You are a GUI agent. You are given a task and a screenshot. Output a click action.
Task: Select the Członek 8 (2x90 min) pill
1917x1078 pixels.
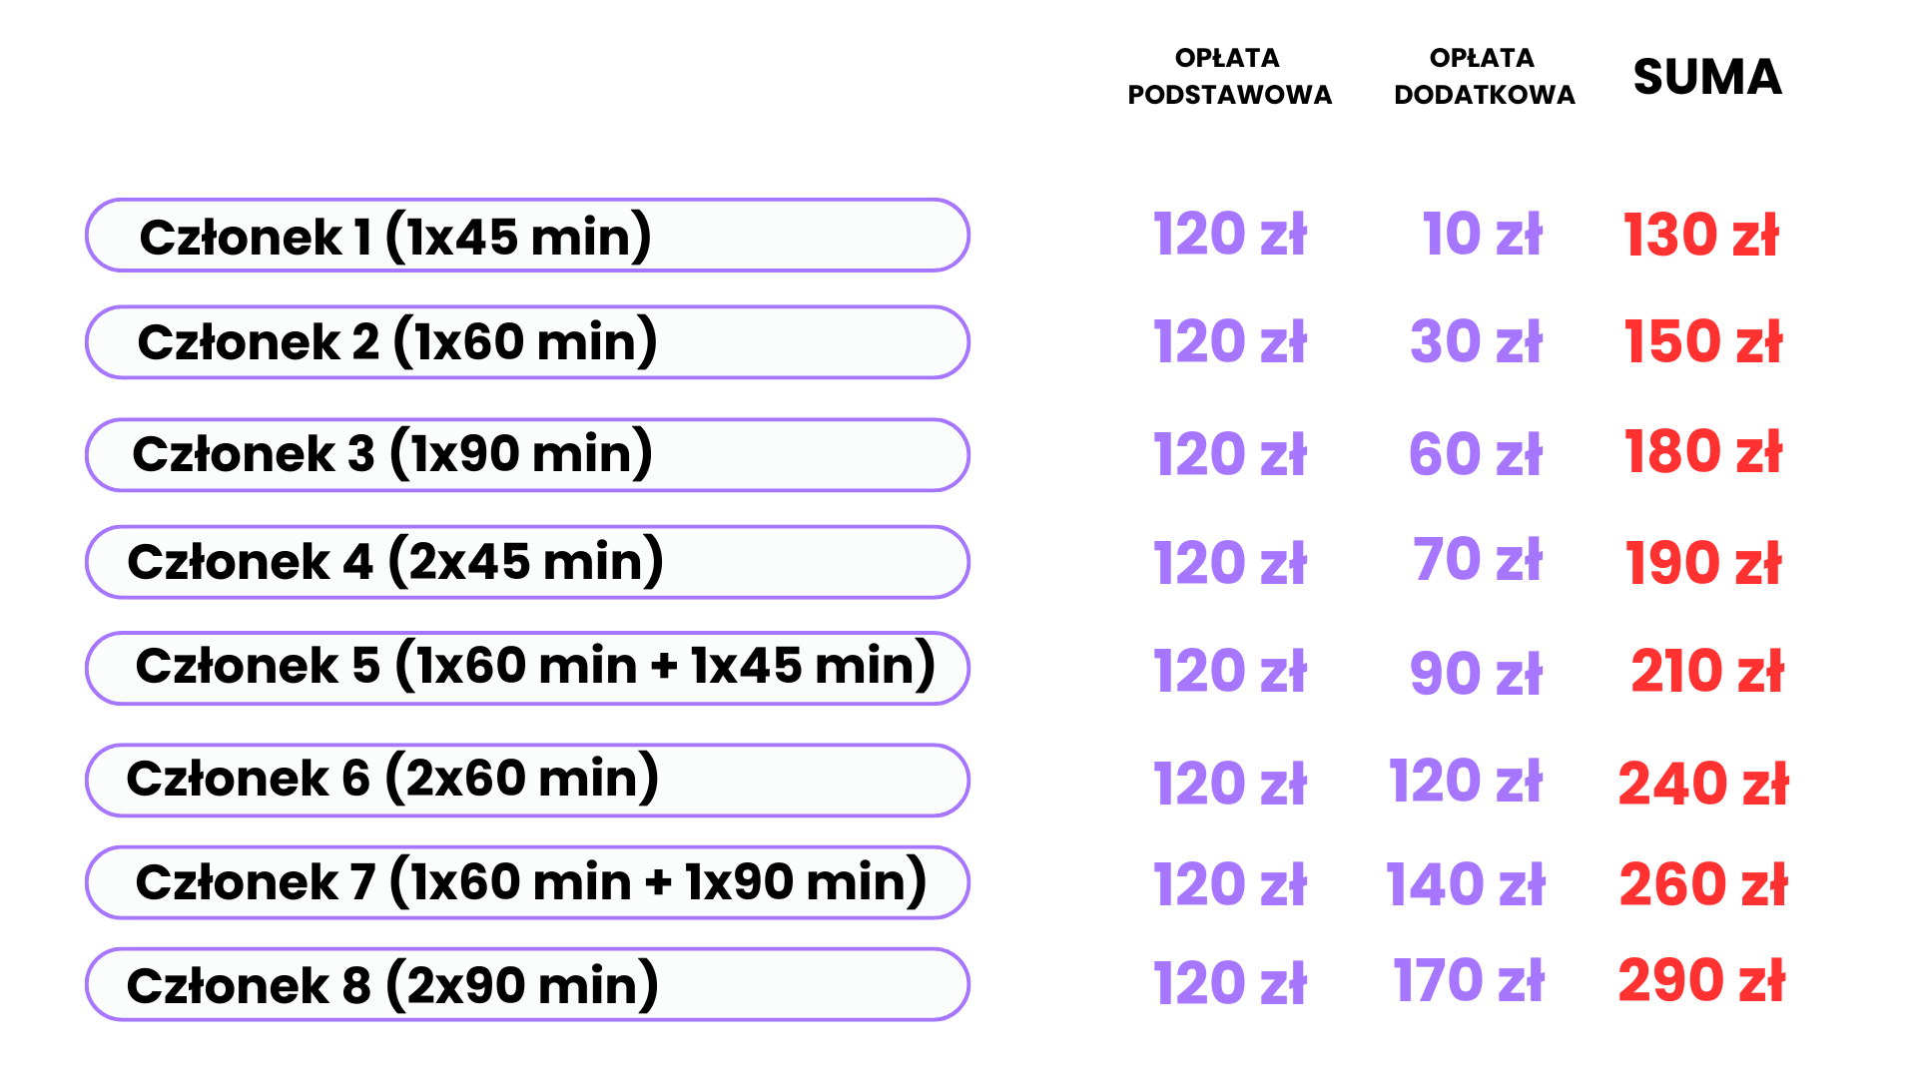point(527,984)
